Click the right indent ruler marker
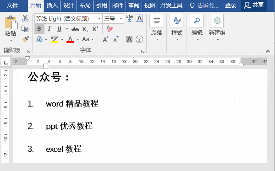275x171 pixels. (242, 64)
